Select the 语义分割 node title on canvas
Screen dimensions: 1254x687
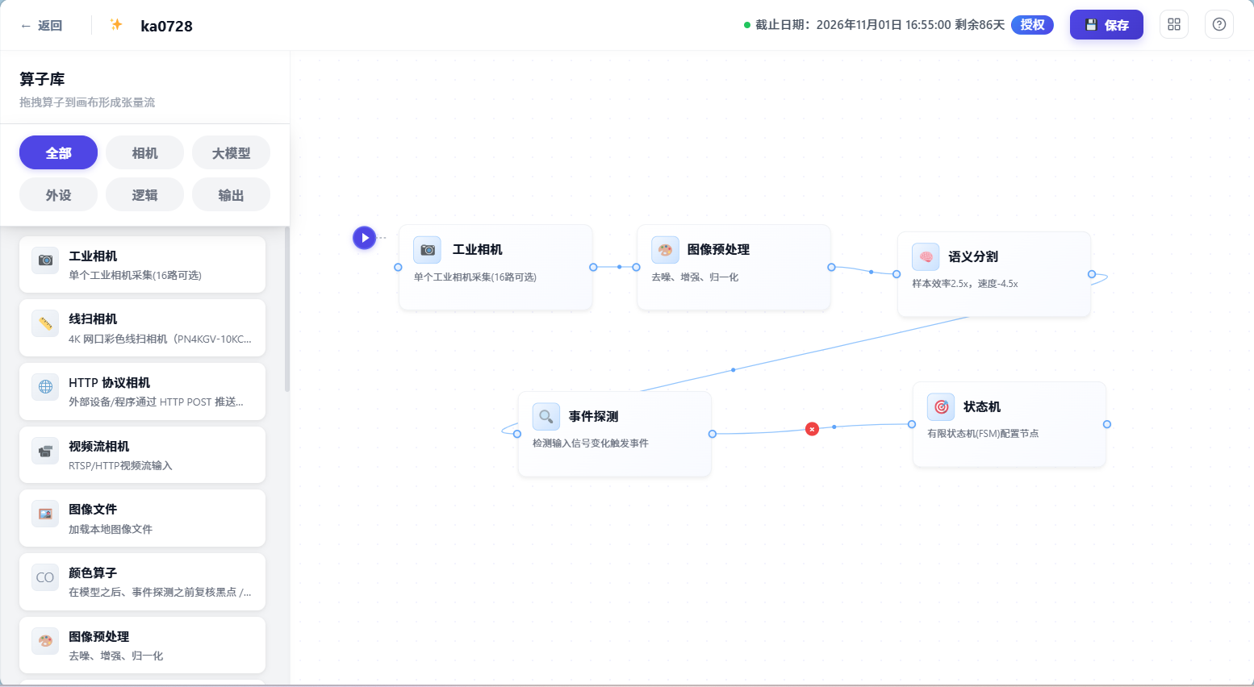point(973,256)
